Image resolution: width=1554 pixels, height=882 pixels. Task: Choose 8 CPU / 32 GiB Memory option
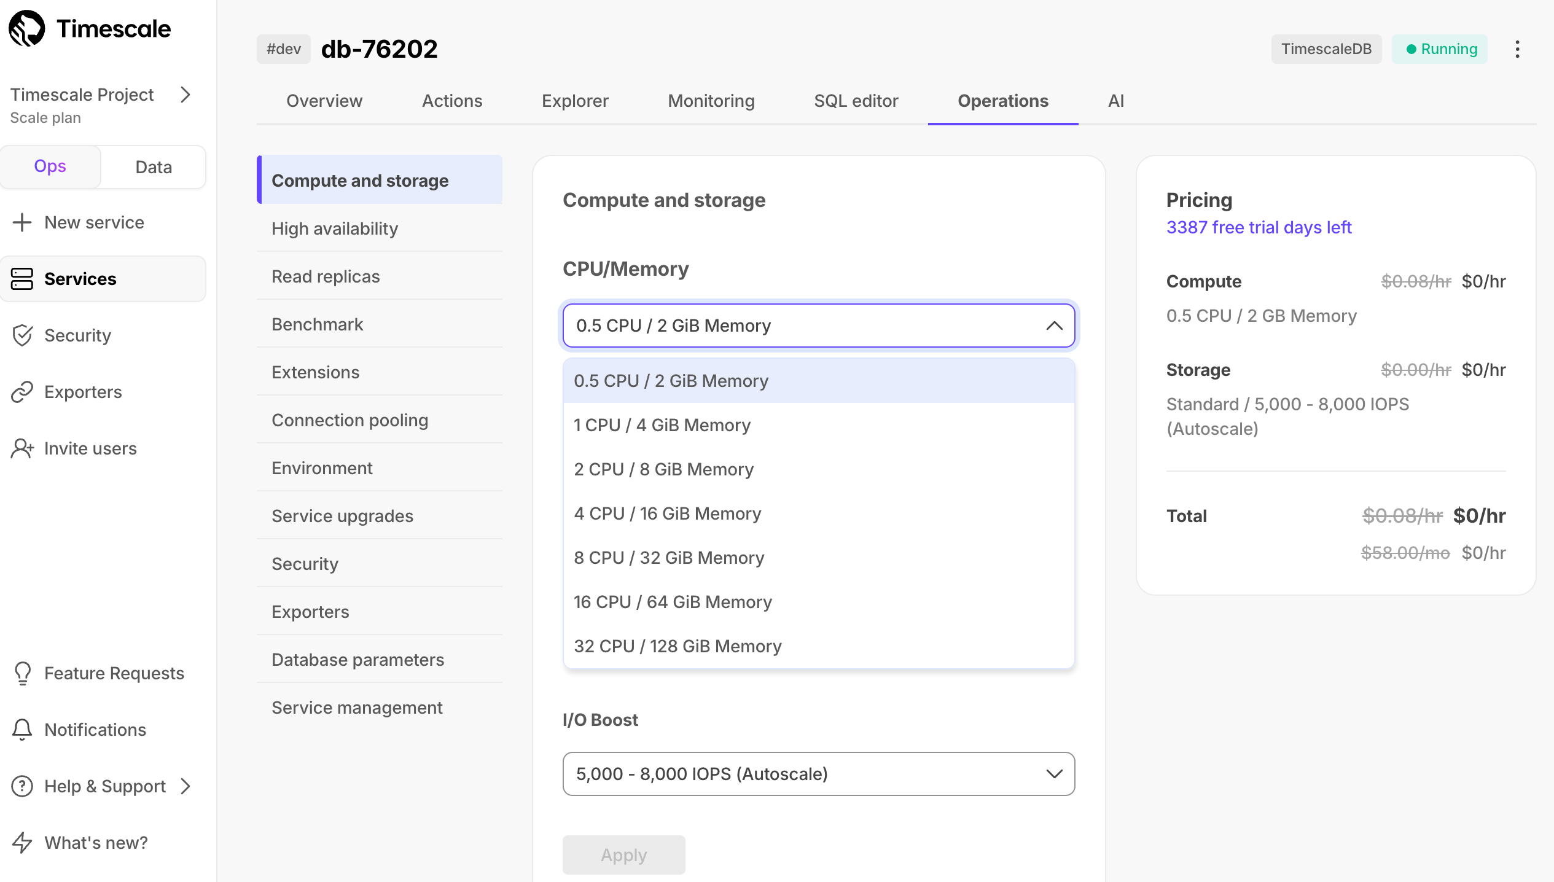tap(819, 558)
